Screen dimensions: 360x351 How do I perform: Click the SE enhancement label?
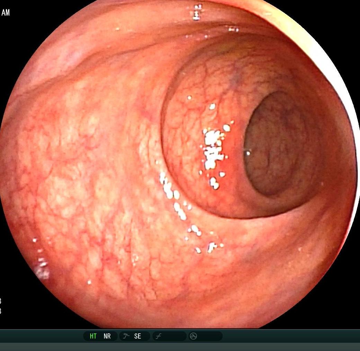point(137,336)
